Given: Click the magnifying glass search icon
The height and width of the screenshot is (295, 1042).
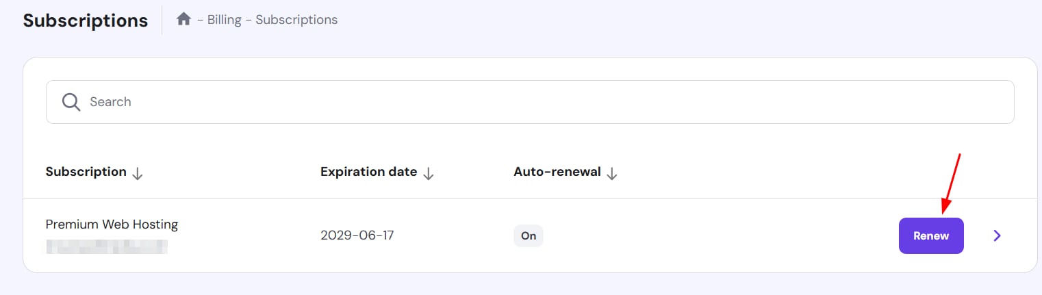Looking at the screenshot, I should tap(71, 102).
